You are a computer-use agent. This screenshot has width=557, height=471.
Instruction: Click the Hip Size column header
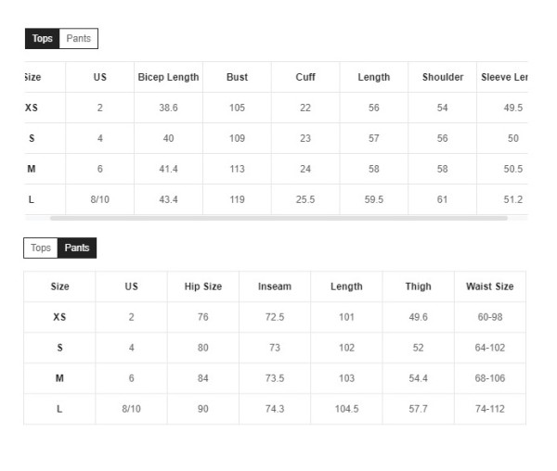pyautogui.click(x=202, y=286)
